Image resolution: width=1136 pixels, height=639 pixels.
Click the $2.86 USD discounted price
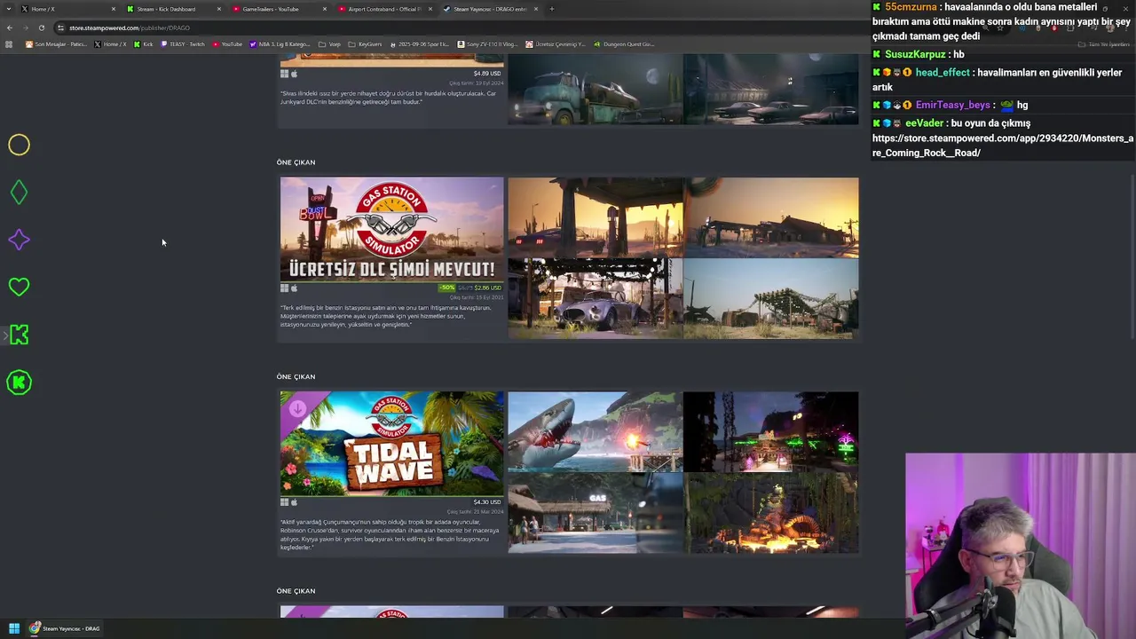point(487,288)
